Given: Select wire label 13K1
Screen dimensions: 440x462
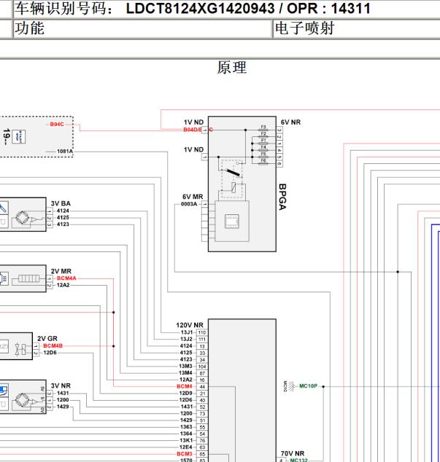Looking at the screenshot, I should click(x=186, y=440).
